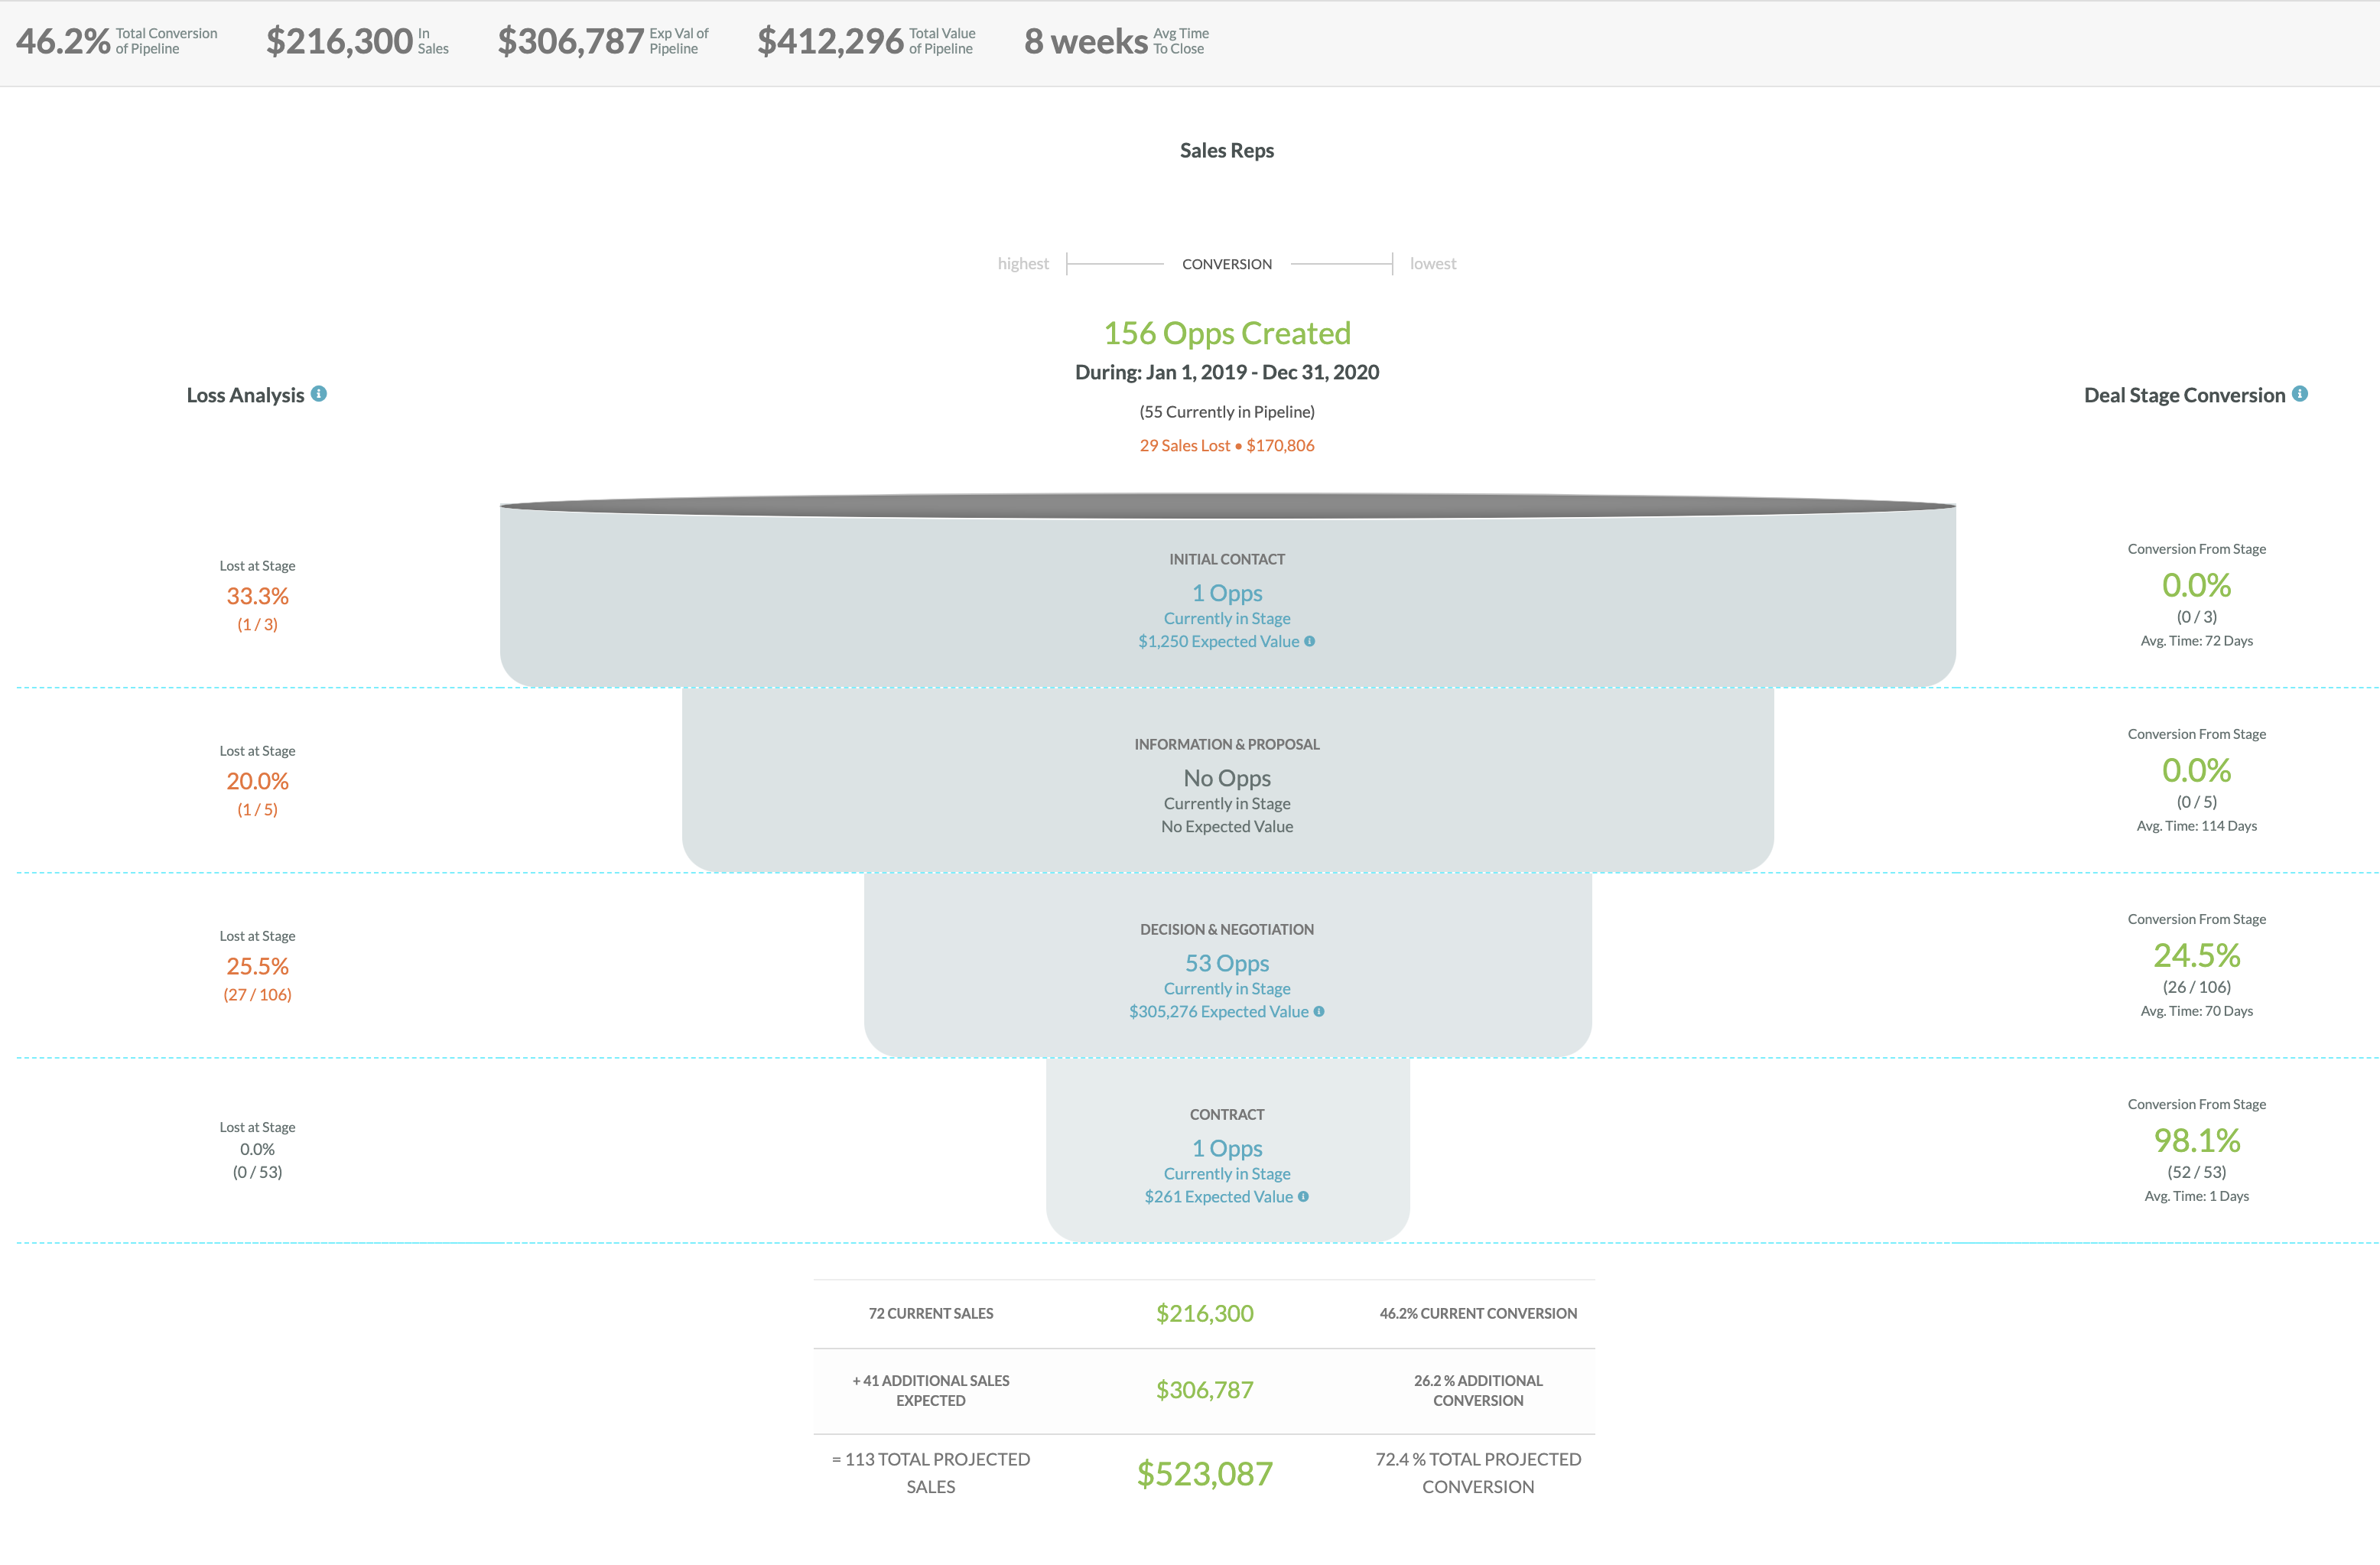Select the 25.5% lost at stage value

click(x=257, y=966)
